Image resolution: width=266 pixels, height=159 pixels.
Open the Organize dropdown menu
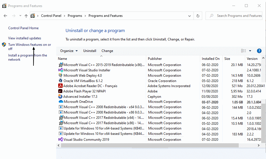coord(69,51)
